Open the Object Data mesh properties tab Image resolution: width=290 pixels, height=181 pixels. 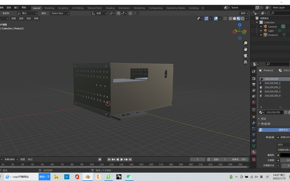pos(254,146)
